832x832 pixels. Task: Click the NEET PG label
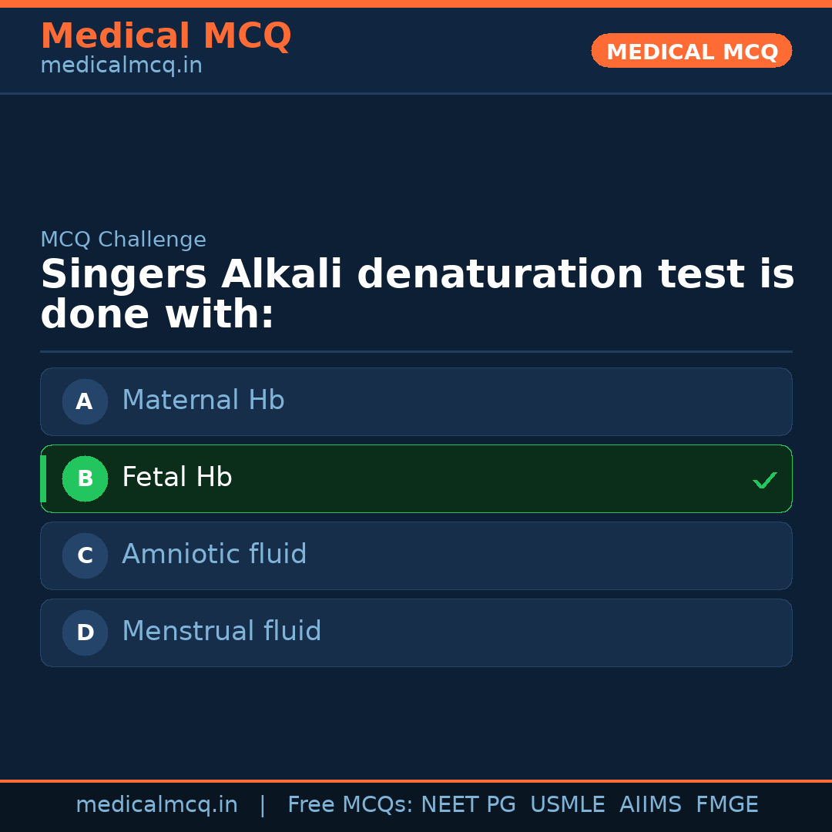coord(468,803)
